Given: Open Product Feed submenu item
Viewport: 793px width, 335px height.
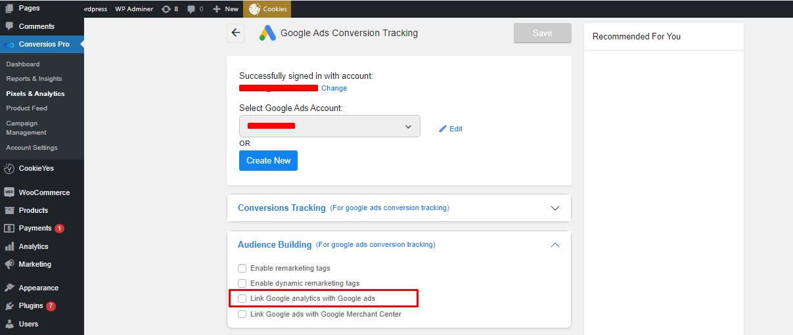Looking at the screenshot, I should [x=27, y=108].
